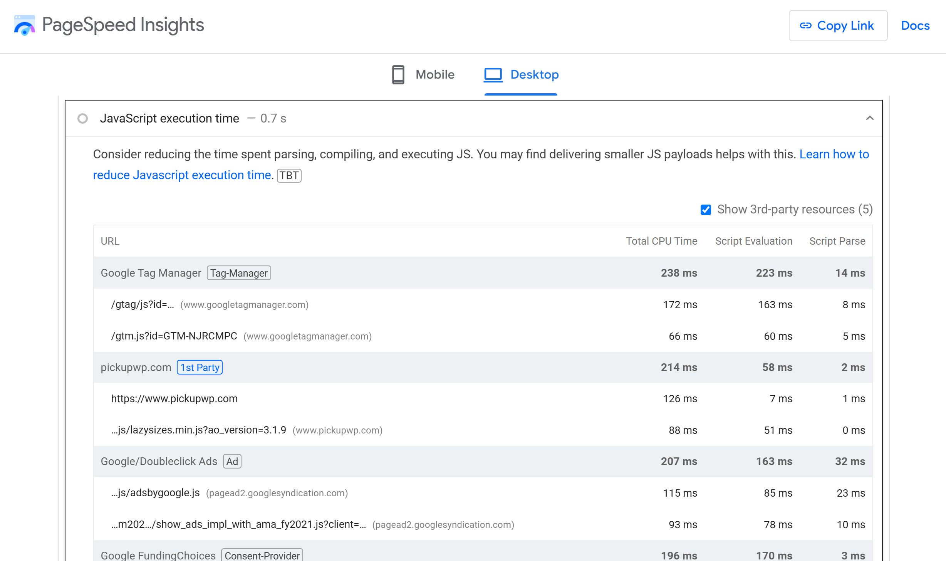Expand the Google Tag Manager details row

(150, 273)
